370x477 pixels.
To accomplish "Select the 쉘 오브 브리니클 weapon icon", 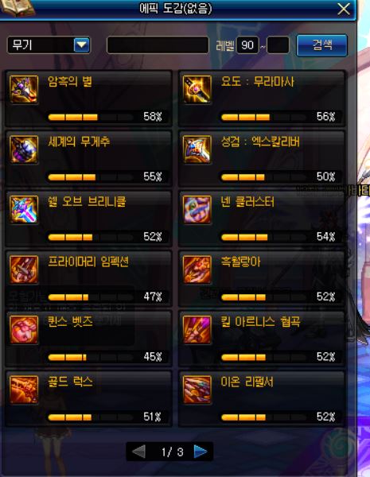I will (x=24, y=210).
